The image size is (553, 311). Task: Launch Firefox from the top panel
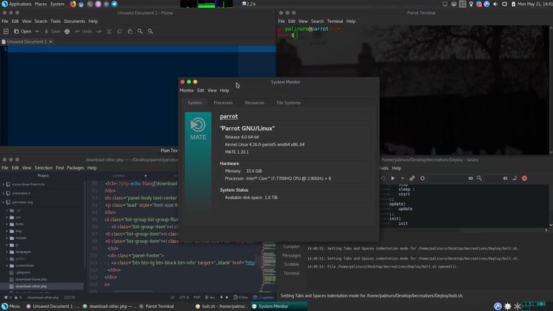[x=73, y=4]
